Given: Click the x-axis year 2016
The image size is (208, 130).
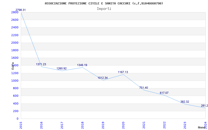Looking at the screenshot, I should point(41,125).
